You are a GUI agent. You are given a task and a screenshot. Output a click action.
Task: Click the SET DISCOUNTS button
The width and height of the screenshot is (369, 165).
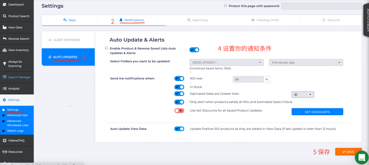click(x=317, y=112)
